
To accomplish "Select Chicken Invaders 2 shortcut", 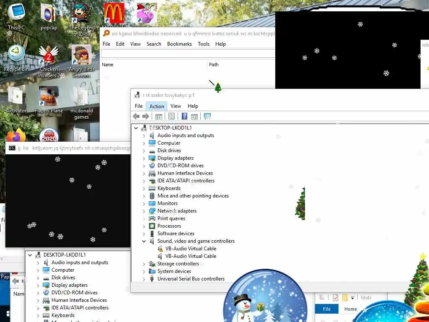I will click(x=49, y=62).
